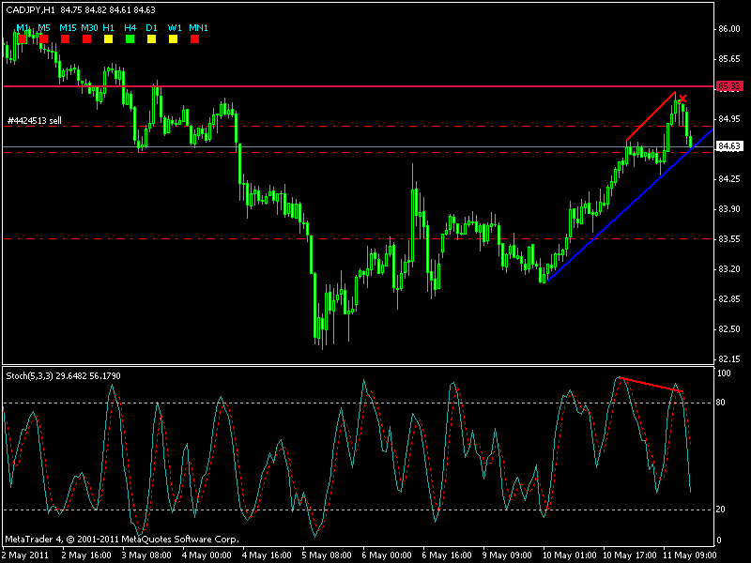Click the H4 timeframe label
Viewport: 751px width, 563px height.
[x=130, y=28]
